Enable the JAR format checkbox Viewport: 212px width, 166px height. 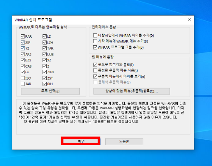tap(22, 84)
